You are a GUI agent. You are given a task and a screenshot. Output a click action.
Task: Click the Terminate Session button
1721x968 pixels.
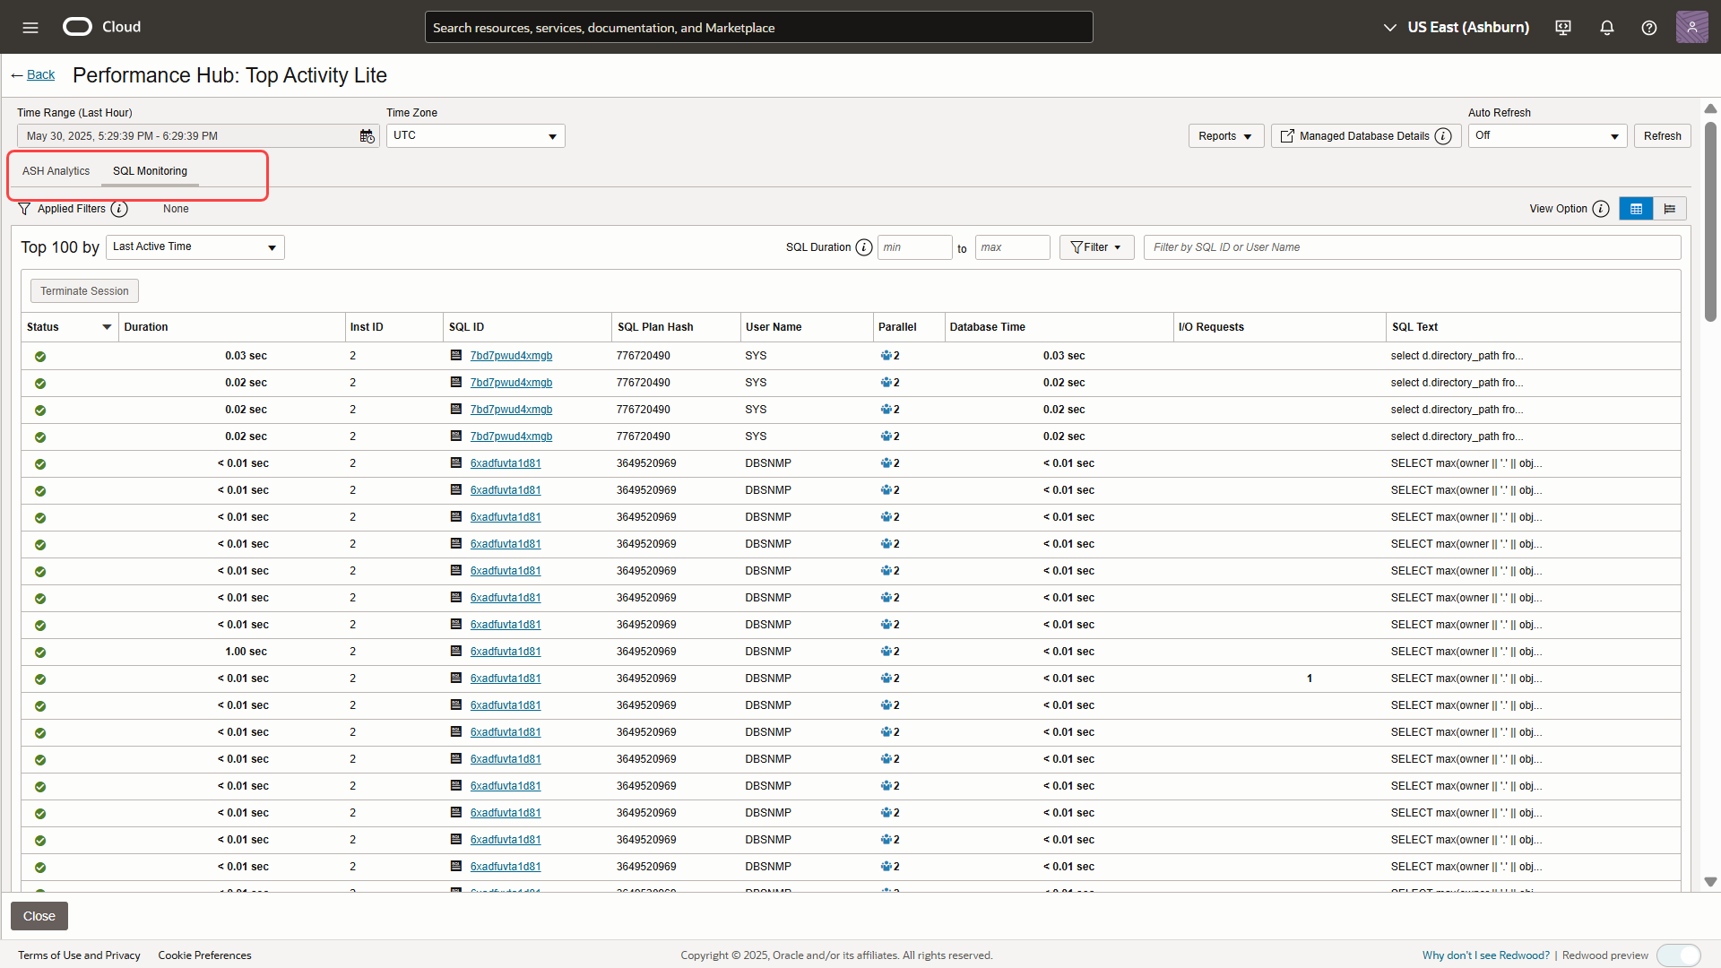tap(84, 291)
